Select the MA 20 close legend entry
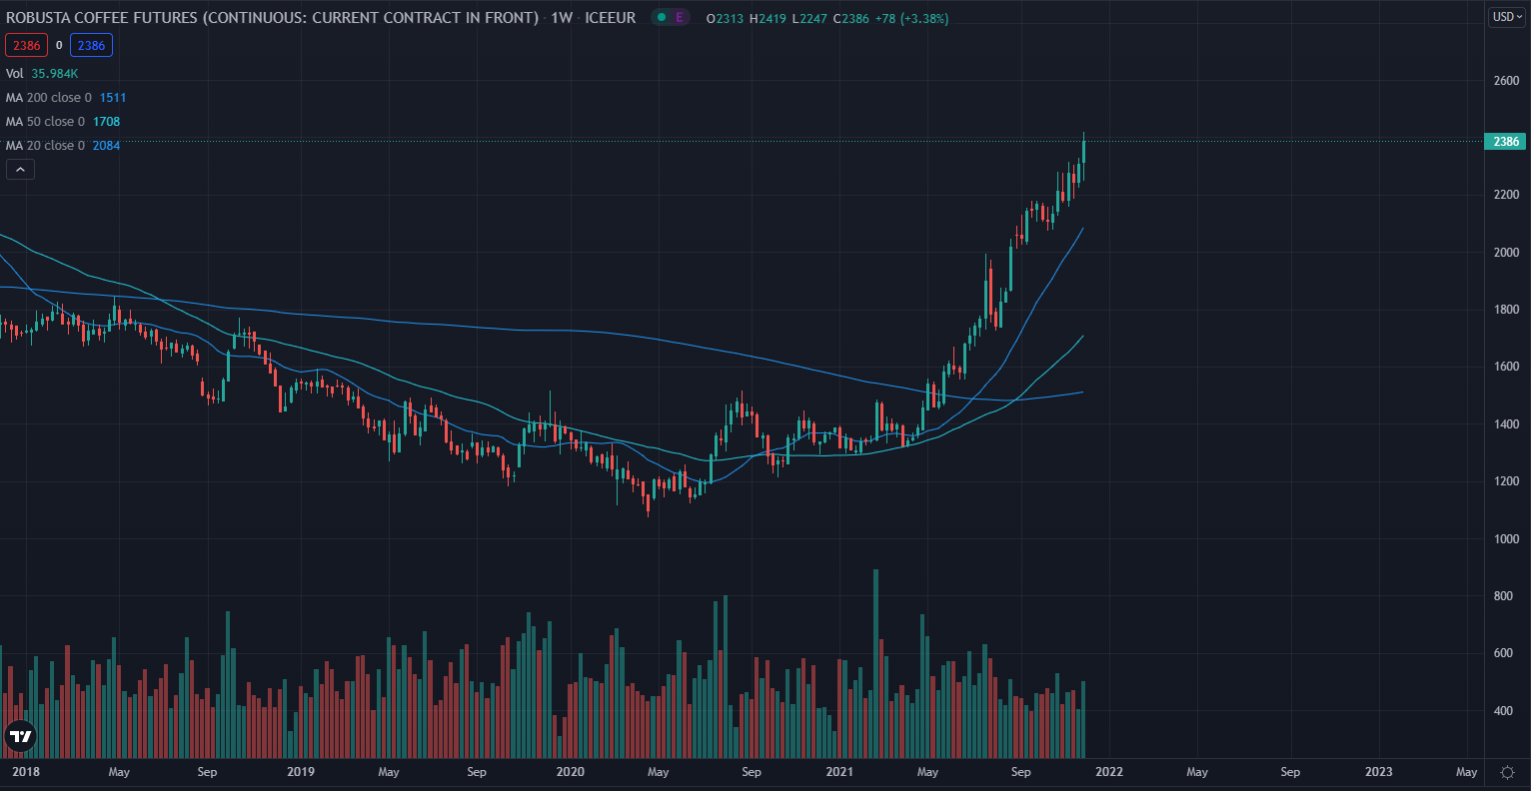Screen dimensions: 1531x791 (x=63, y=146)
